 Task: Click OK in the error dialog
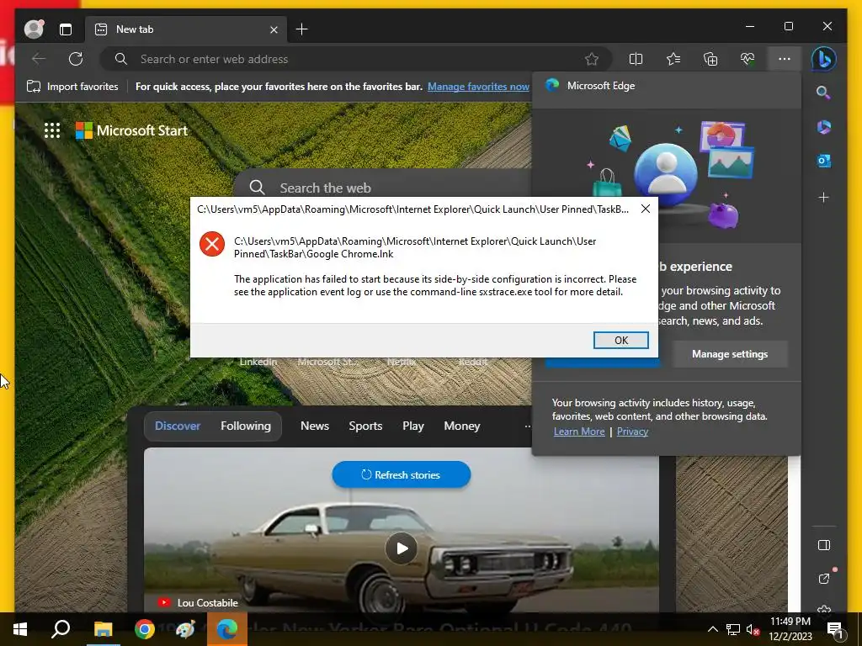(620, 340)
